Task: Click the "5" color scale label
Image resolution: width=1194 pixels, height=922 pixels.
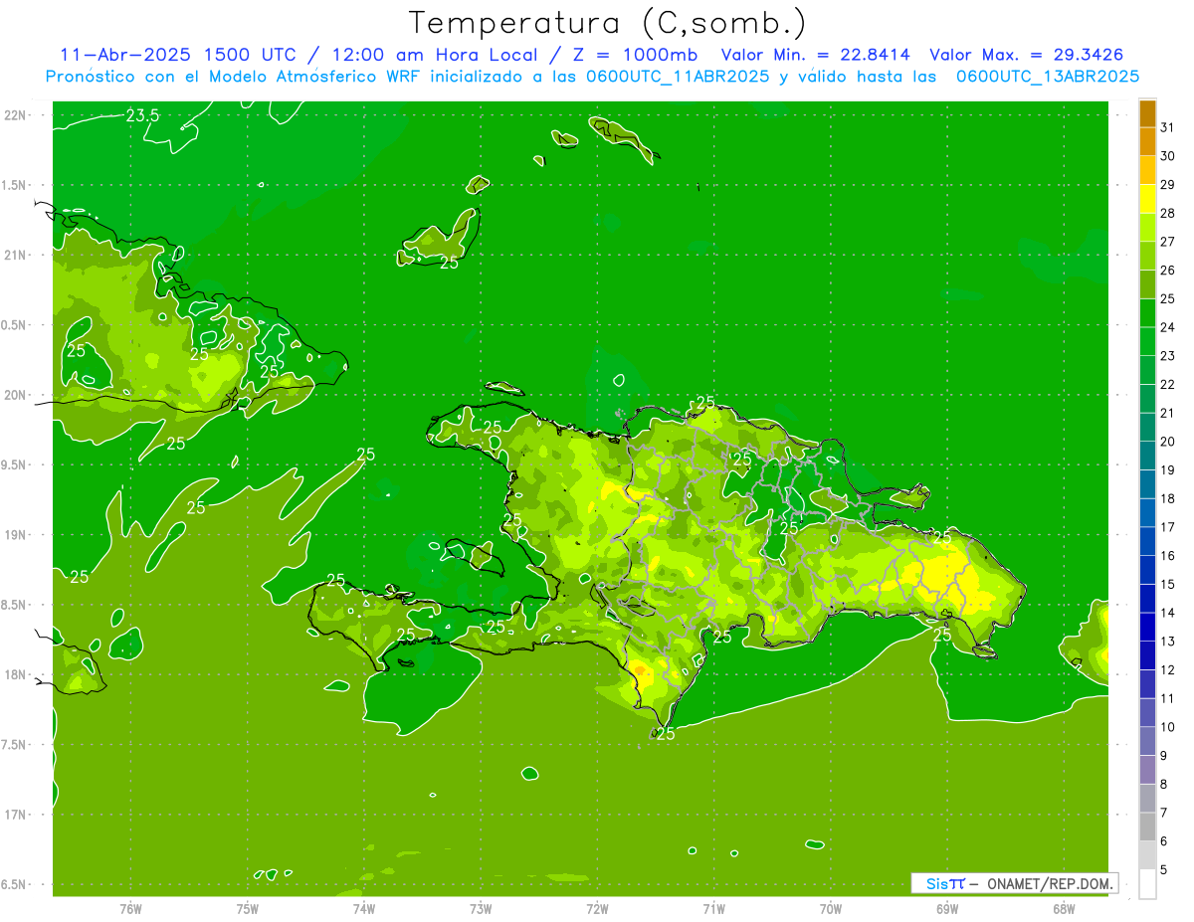Action: coord(1164,870)
